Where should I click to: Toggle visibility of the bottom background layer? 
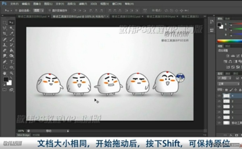[219, 123]
